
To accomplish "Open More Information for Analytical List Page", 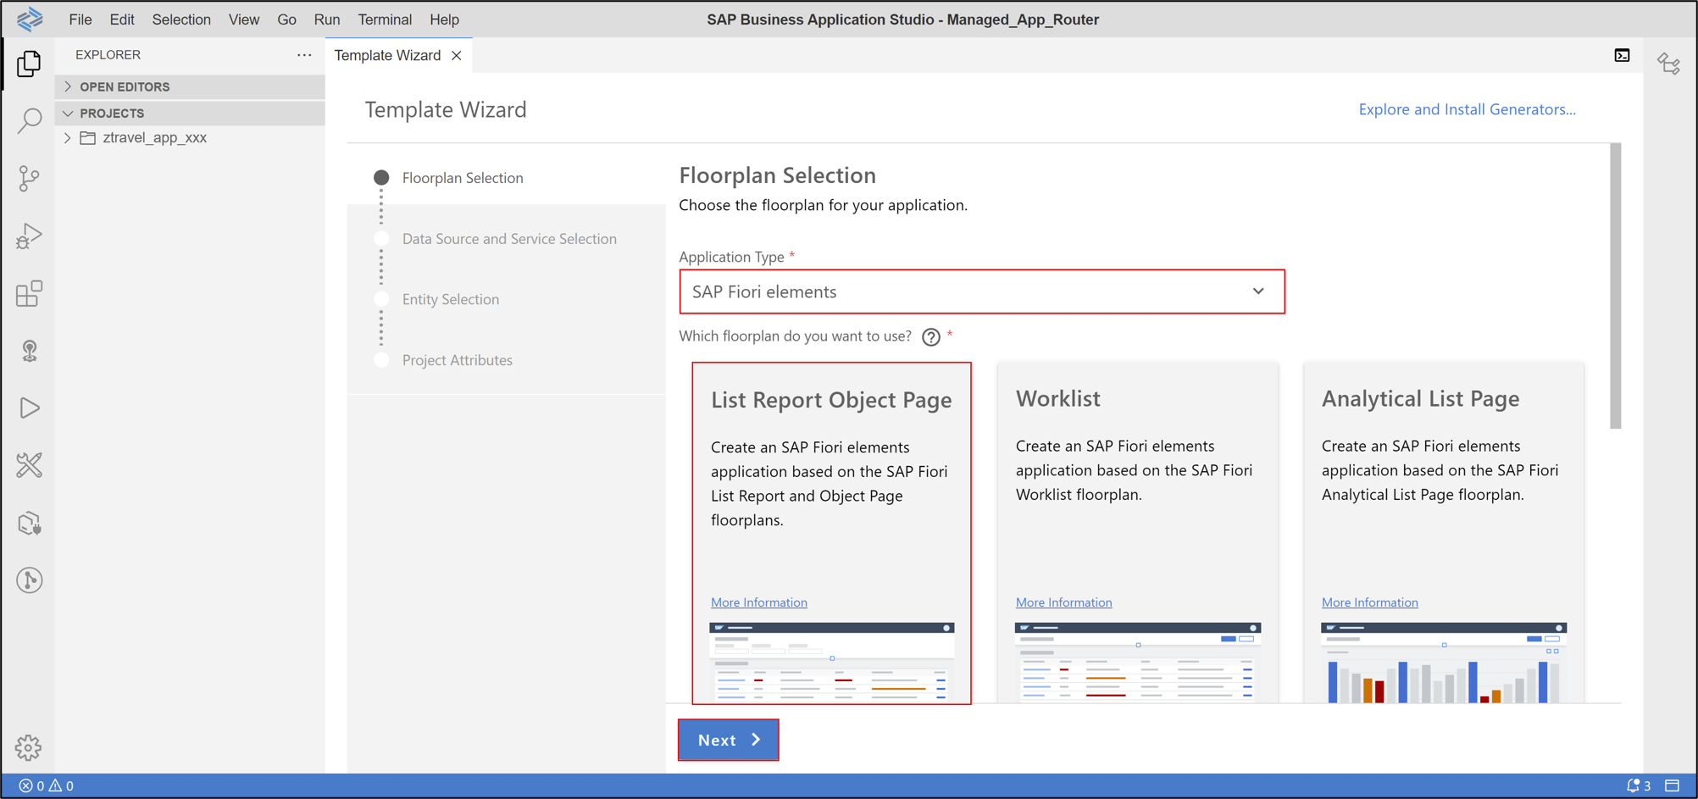I will coord(1370,602).
